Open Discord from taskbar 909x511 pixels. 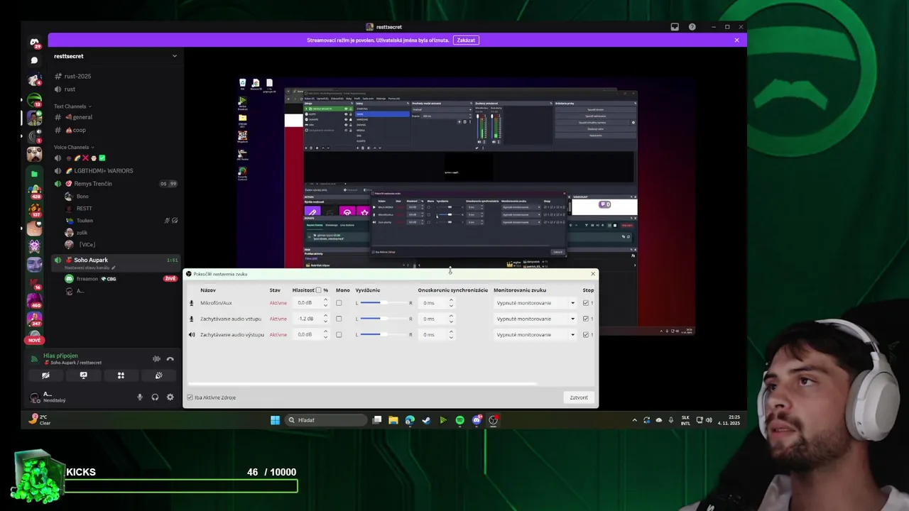(477, 420)
